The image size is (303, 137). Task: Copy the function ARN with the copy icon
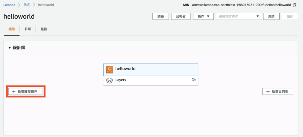pyautogui.click(x=294, y=5)
